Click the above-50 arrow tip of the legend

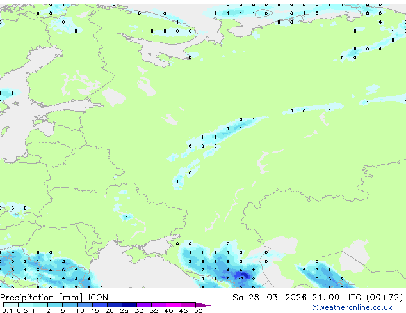click(x=203, y=305)
